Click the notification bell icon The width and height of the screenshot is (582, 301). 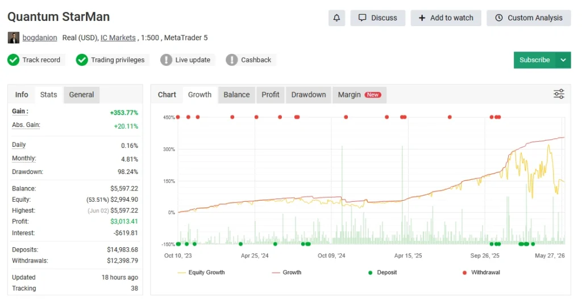click(336, 18)
